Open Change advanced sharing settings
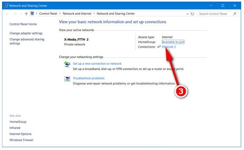This screenshot has height=150, width=244. (x=27, y=41)
